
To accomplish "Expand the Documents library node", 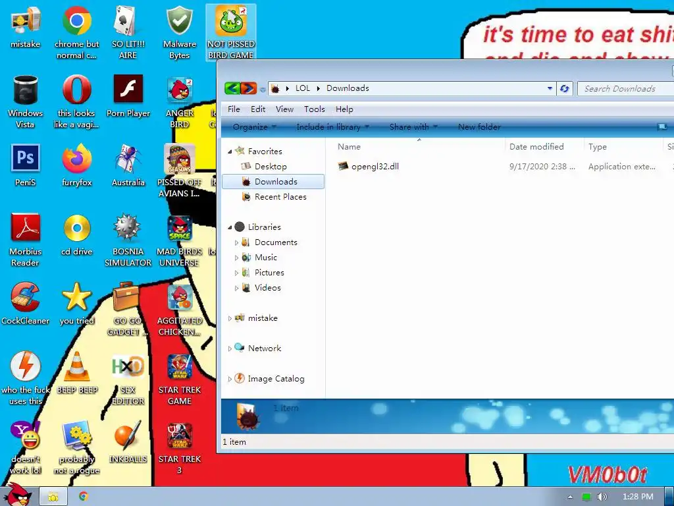I will [236, 242].
